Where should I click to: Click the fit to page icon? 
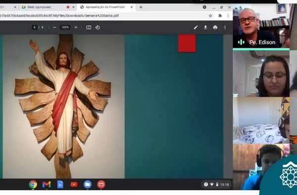(x=89, y=27)
